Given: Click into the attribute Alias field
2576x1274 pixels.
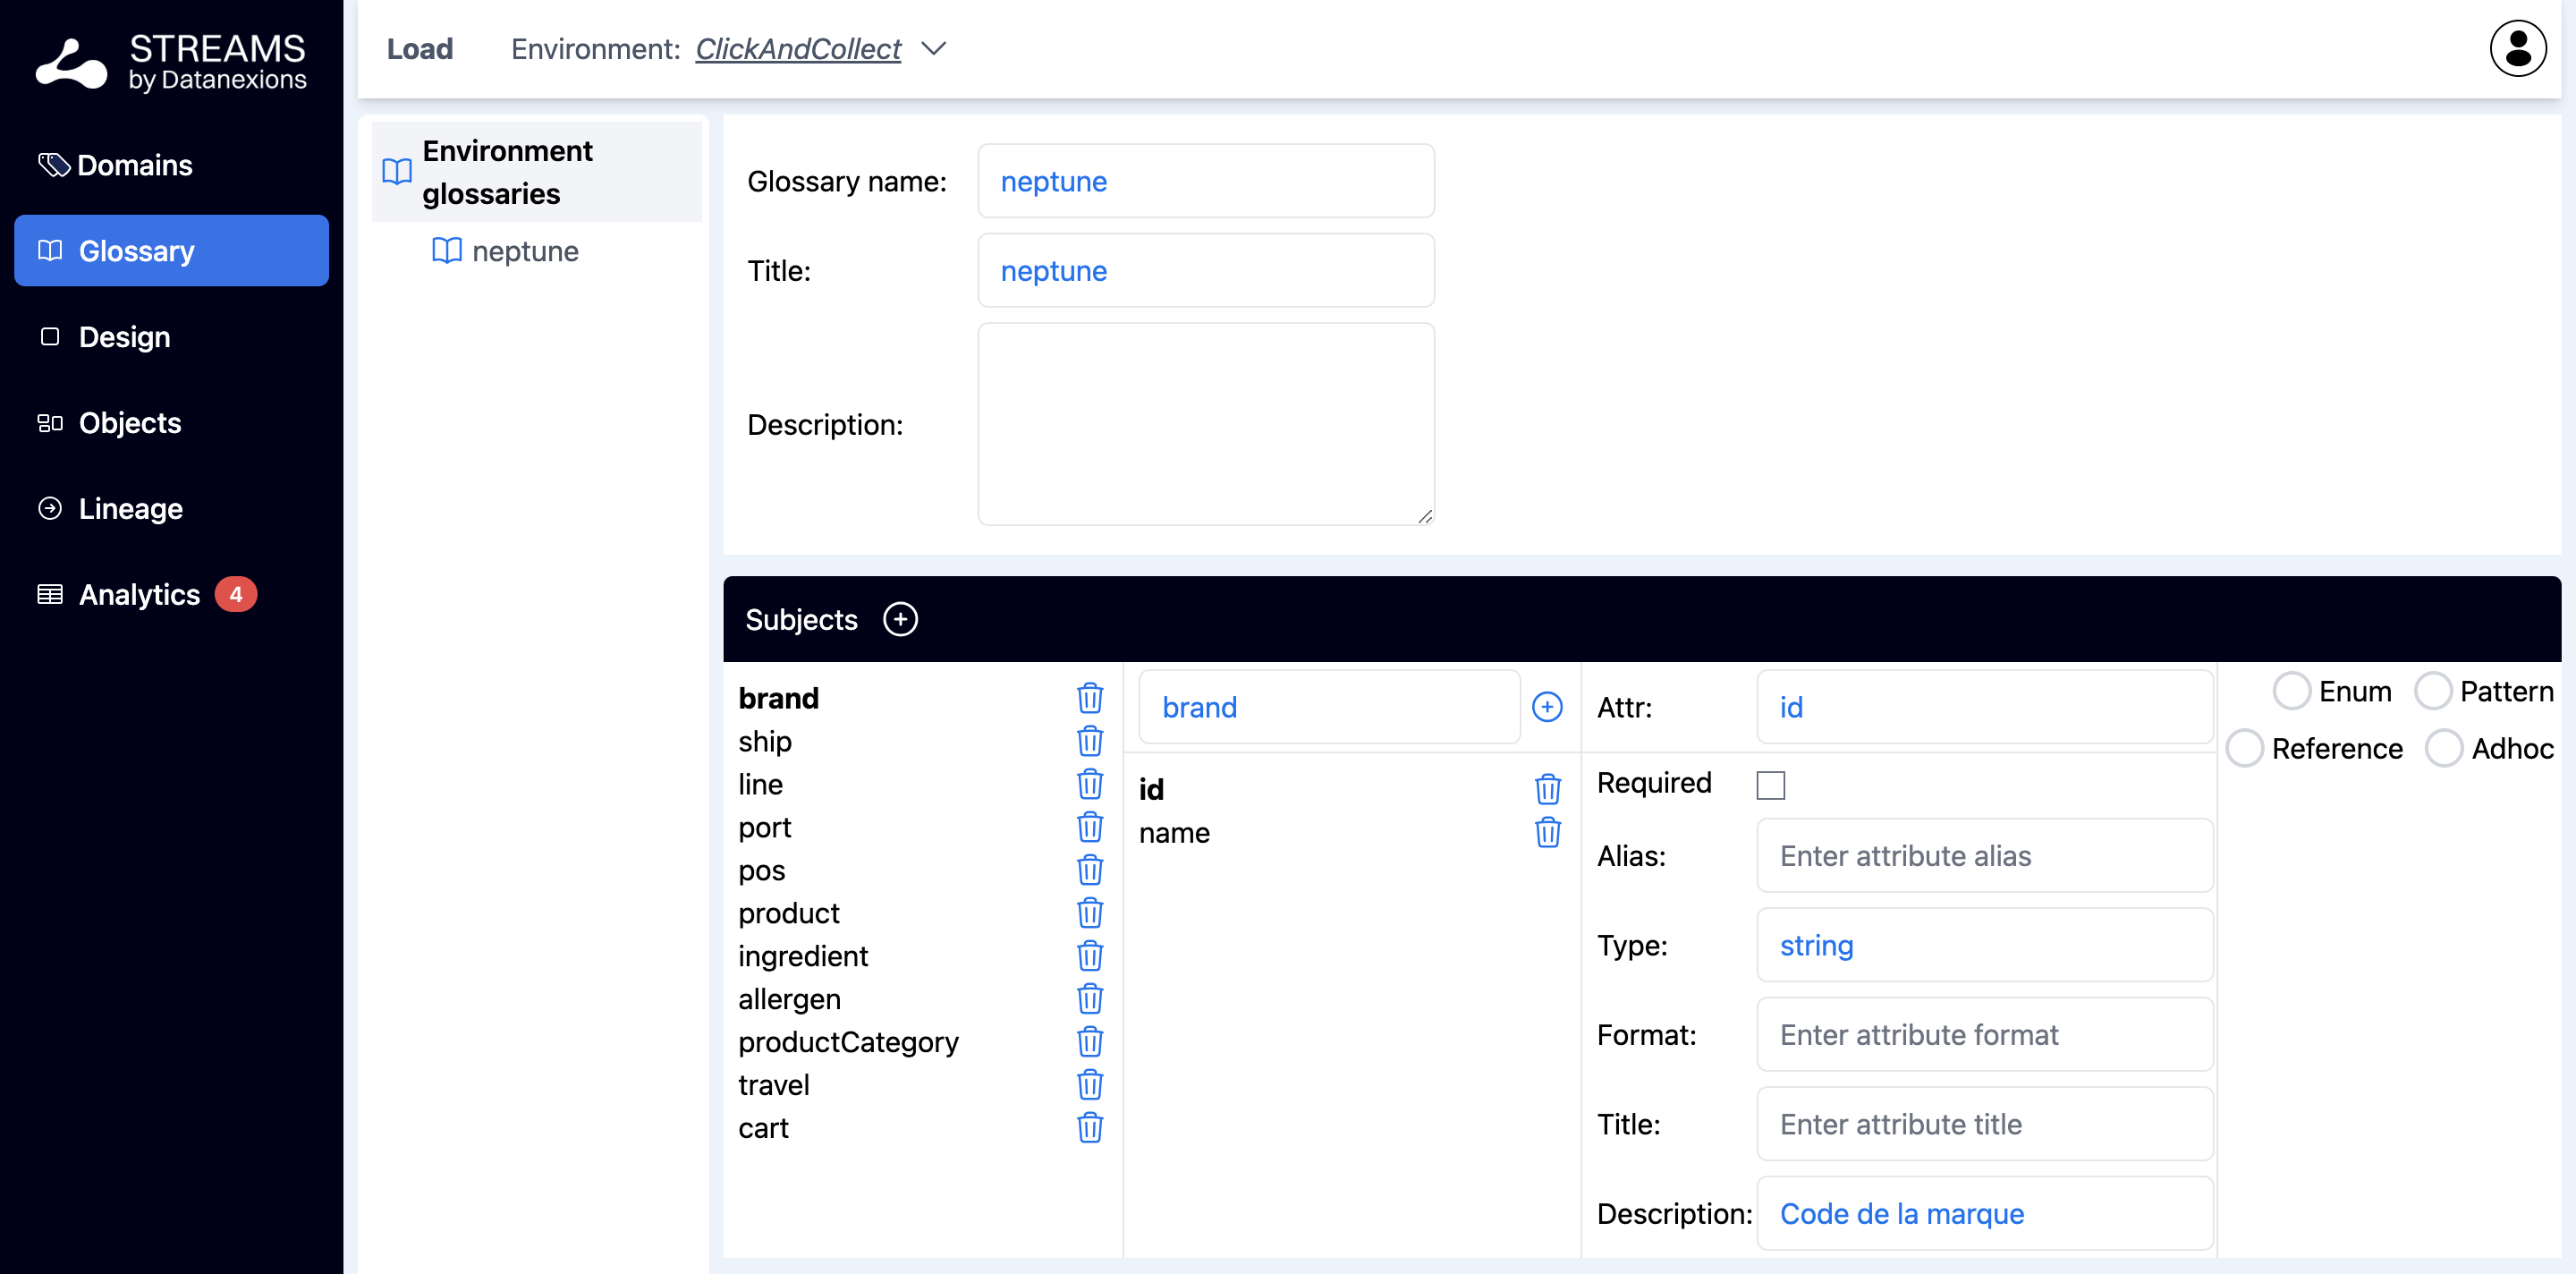Looking at the screenshot, I should point(1983,856).
